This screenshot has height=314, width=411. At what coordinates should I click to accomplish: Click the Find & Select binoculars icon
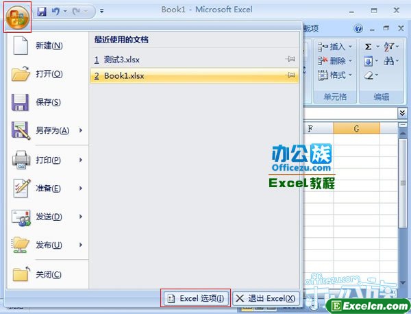point(389,62)
